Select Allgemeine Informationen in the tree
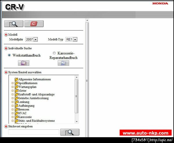Viewport: 174px width, 143px height. pos(35,79)
